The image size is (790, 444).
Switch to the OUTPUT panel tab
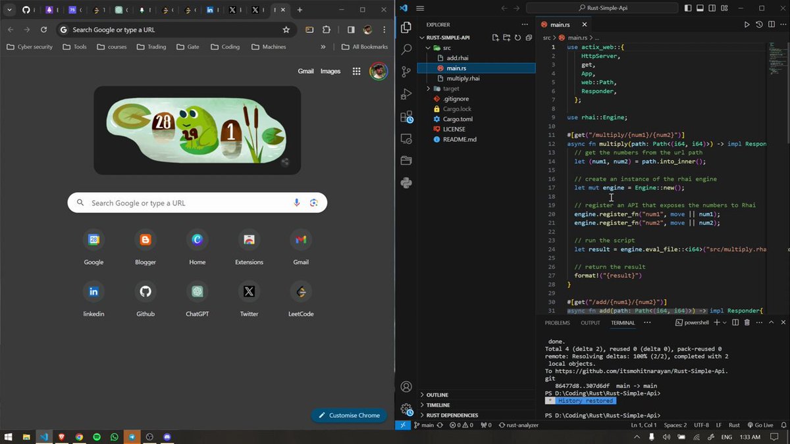[x=590, y=323]
